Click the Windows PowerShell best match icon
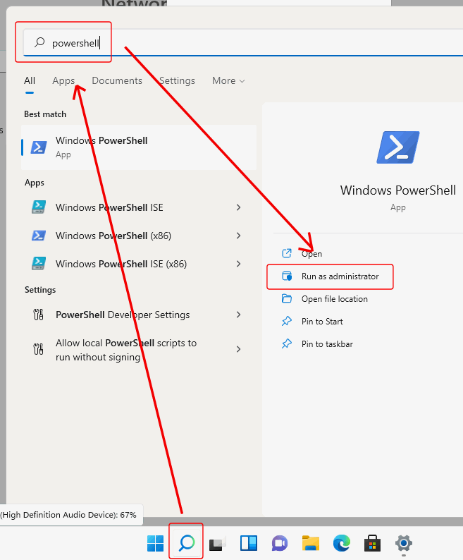 (39, 147)
